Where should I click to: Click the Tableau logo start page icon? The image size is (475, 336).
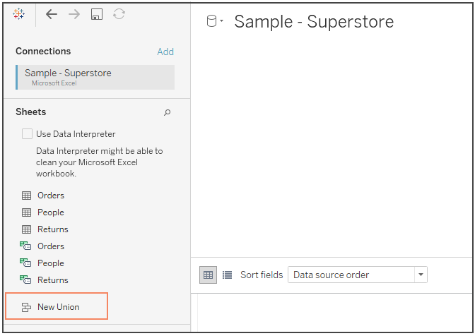(19, 14)
